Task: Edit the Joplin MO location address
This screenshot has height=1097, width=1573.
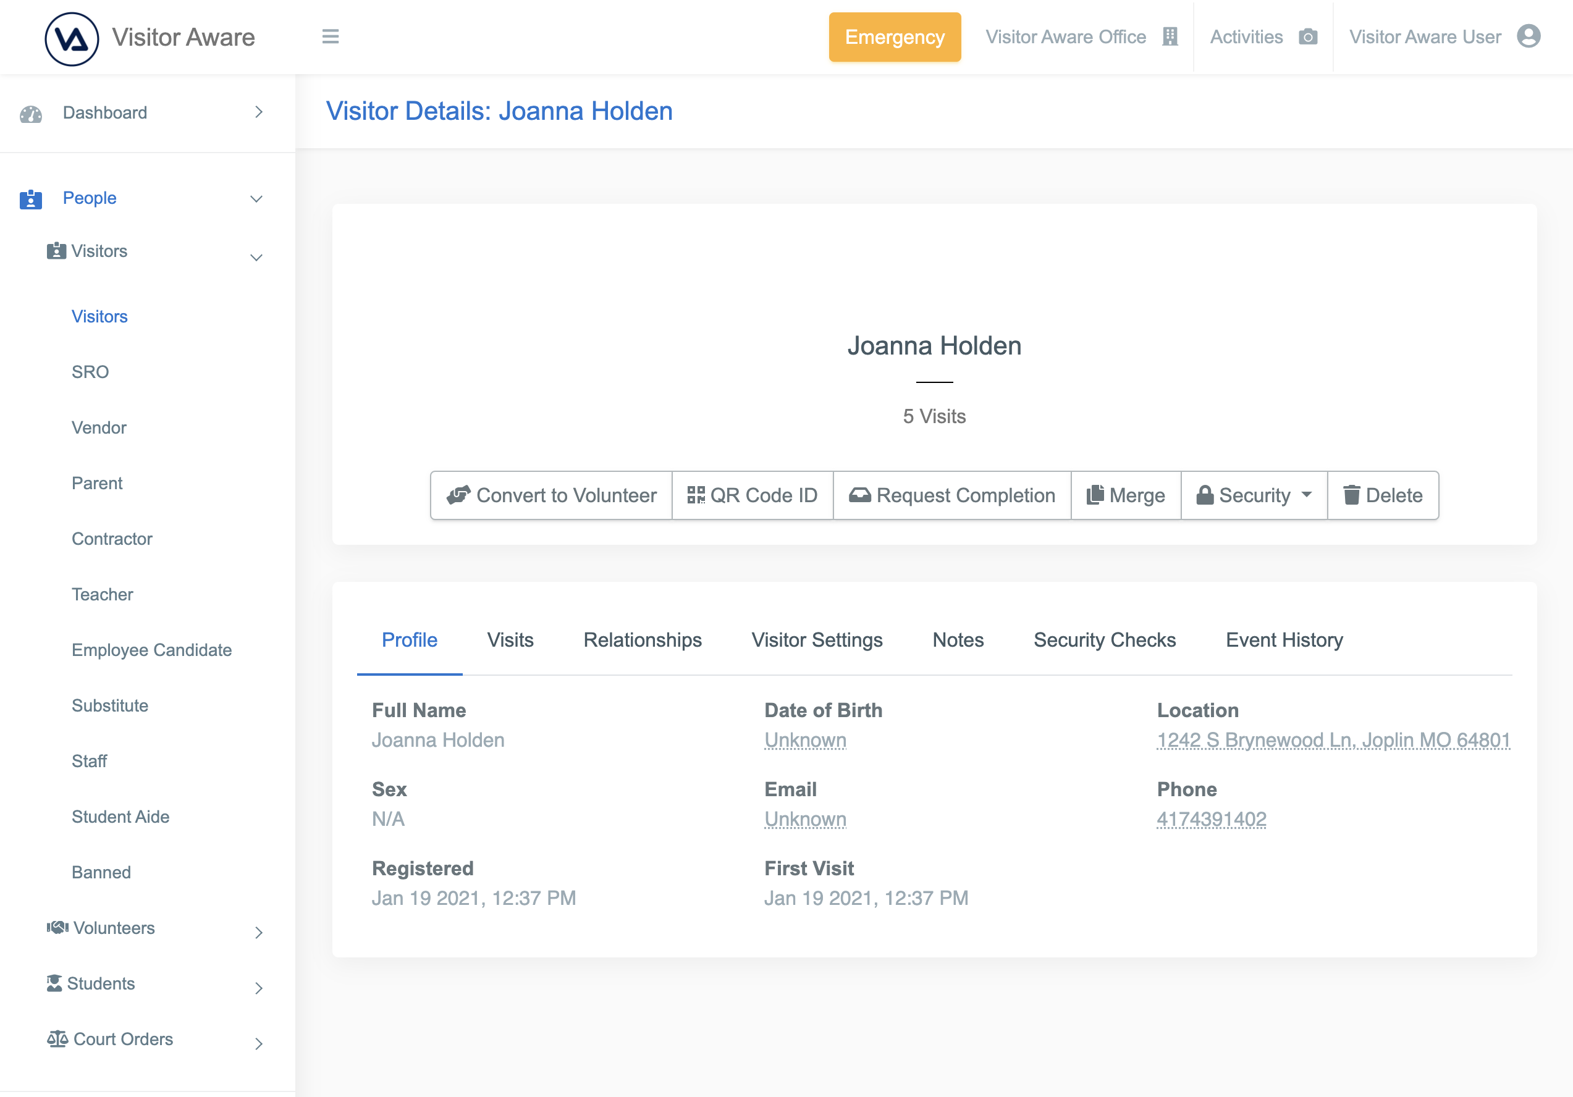Action: click(x=1333, y=740)
